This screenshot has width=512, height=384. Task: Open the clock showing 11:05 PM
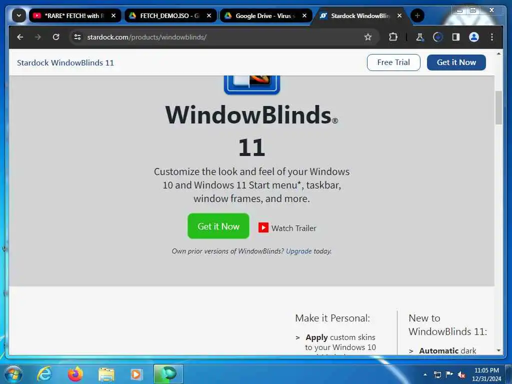pyautogui.click(x=486, y=374)
